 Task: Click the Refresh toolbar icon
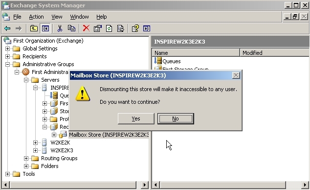pyautogui.click(x=109, y=29)
